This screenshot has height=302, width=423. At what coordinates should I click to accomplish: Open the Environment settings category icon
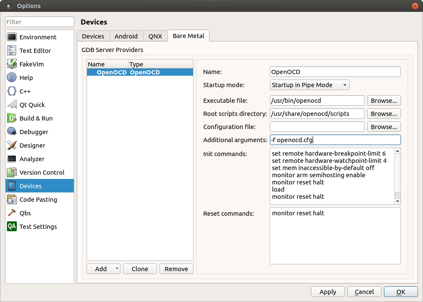12,37
